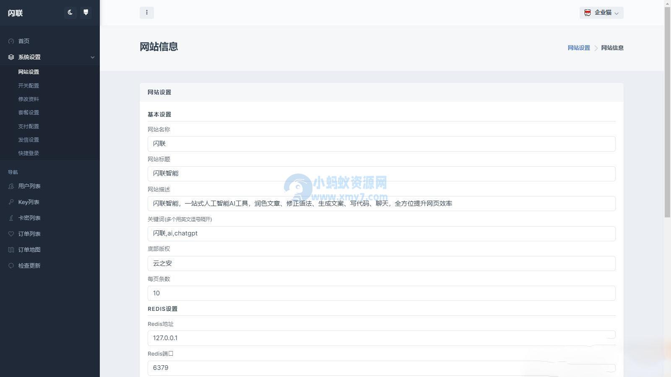Click the 卡密列表 icon
The height and width of the screenshot is (377, 671).
point(11,218)
